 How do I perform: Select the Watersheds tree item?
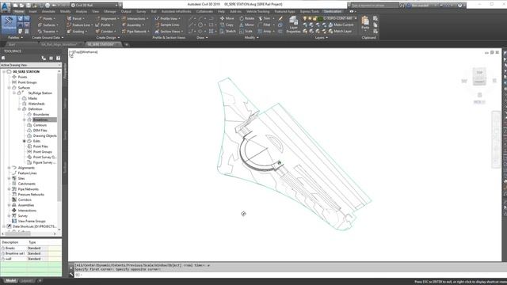(x=36, y=104)
